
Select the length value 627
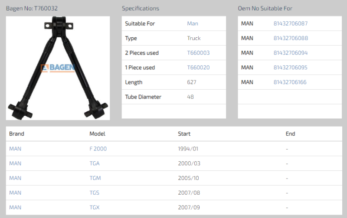192,82
